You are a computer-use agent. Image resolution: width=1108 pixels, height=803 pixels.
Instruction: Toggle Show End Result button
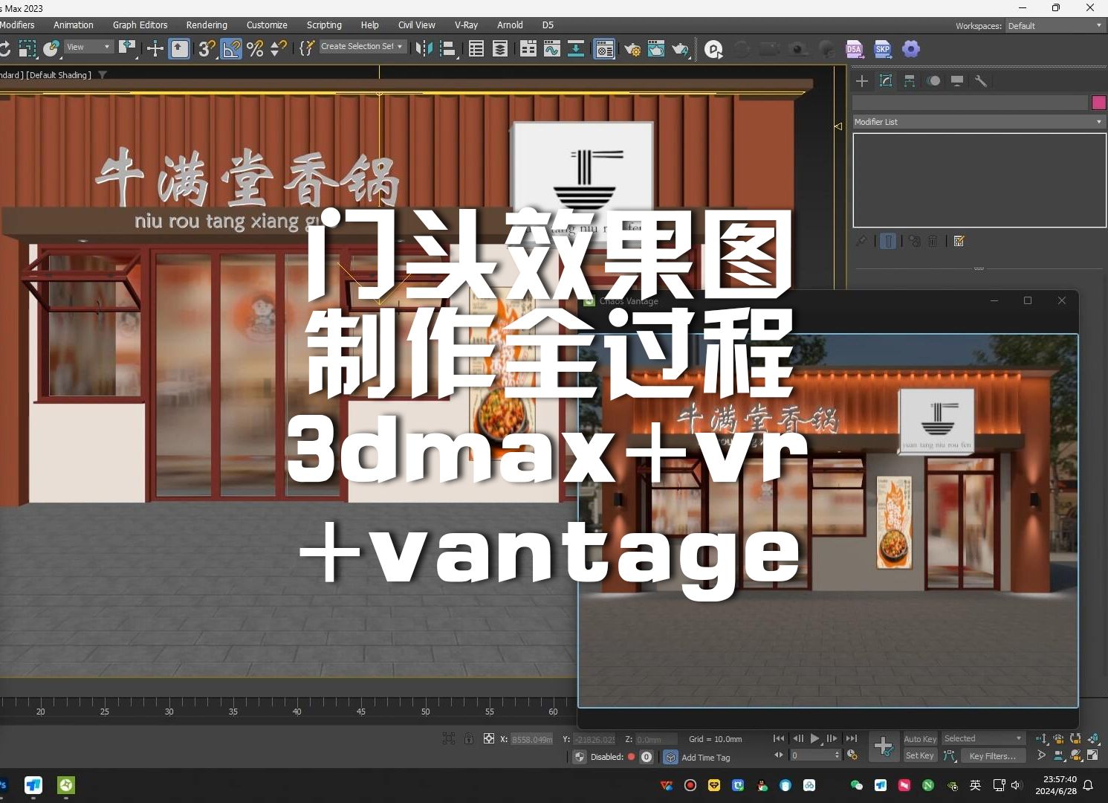(888, 241)
